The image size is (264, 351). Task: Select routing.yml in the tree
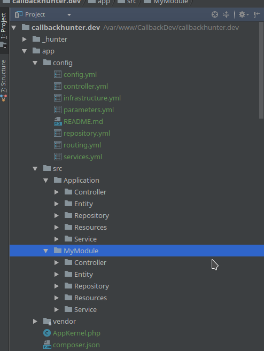pyautogui.click(x=82, y=145)
